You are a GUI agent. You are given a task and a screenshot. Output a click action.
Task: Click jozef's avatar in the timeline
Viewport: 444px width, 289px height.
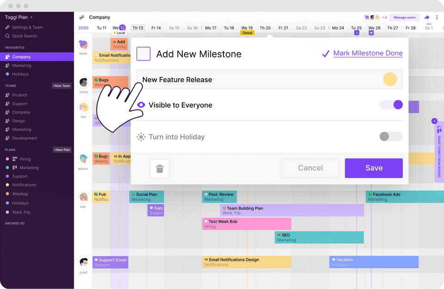click(x=83, y=262)
